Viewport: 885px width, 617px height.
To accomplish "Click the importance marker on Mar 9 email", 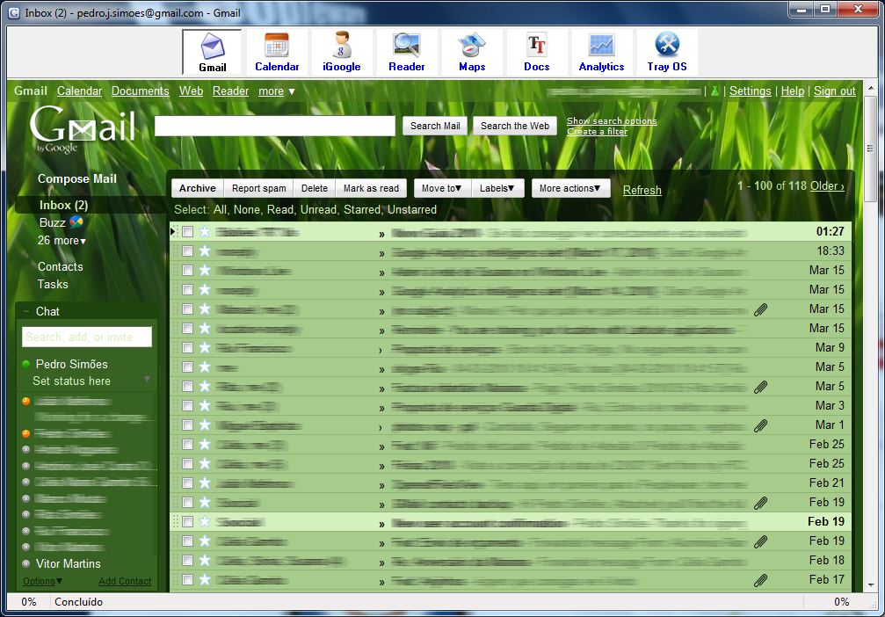I will (x=381, y=350).
